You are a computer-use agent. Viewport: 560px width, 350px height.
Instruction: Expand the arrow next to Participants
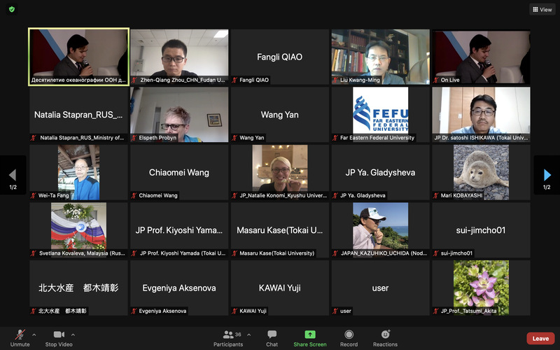click(248, 334)
